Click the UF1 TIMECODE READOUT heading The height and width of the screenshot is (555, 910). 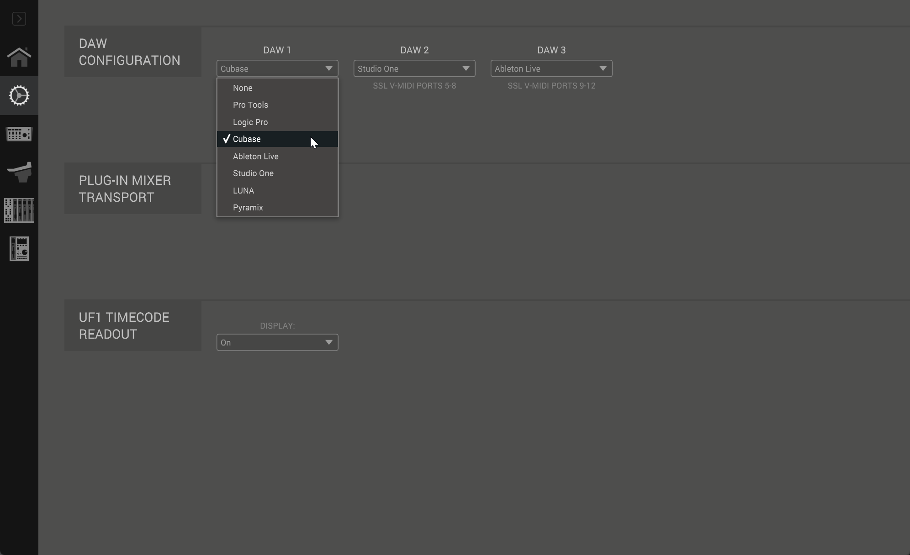pyautogui.click(x=124, y=325)
